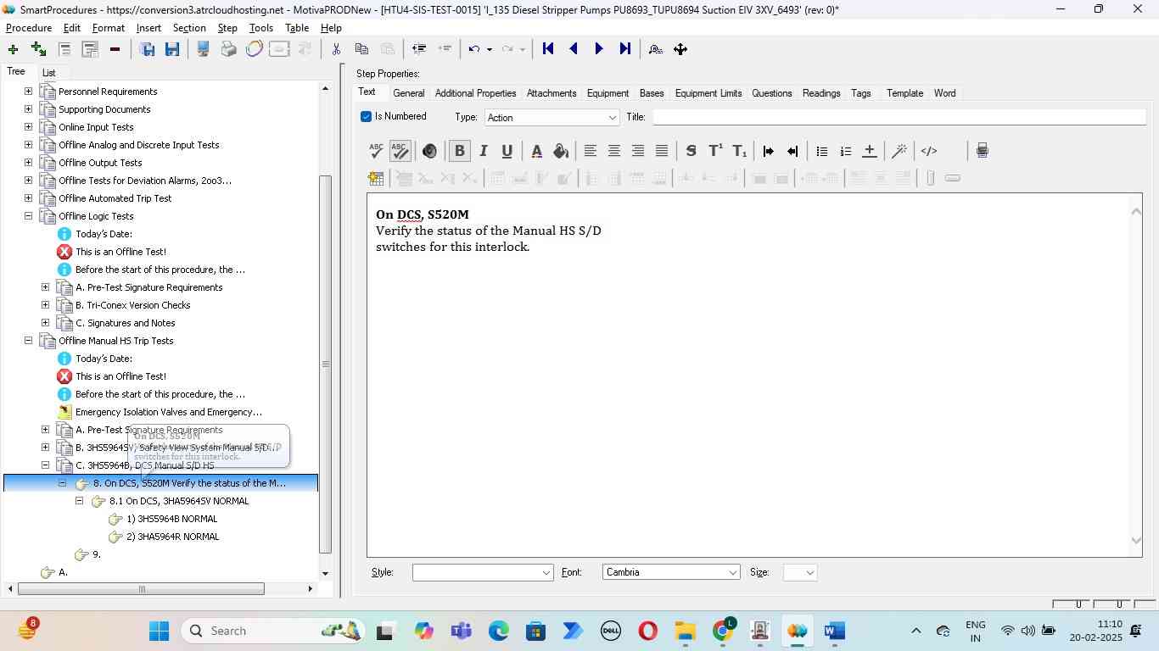Screen dimensions: 1159x651
Task: Collapse the Offline Logic Tests node
Action: click(x=28, y=216)
